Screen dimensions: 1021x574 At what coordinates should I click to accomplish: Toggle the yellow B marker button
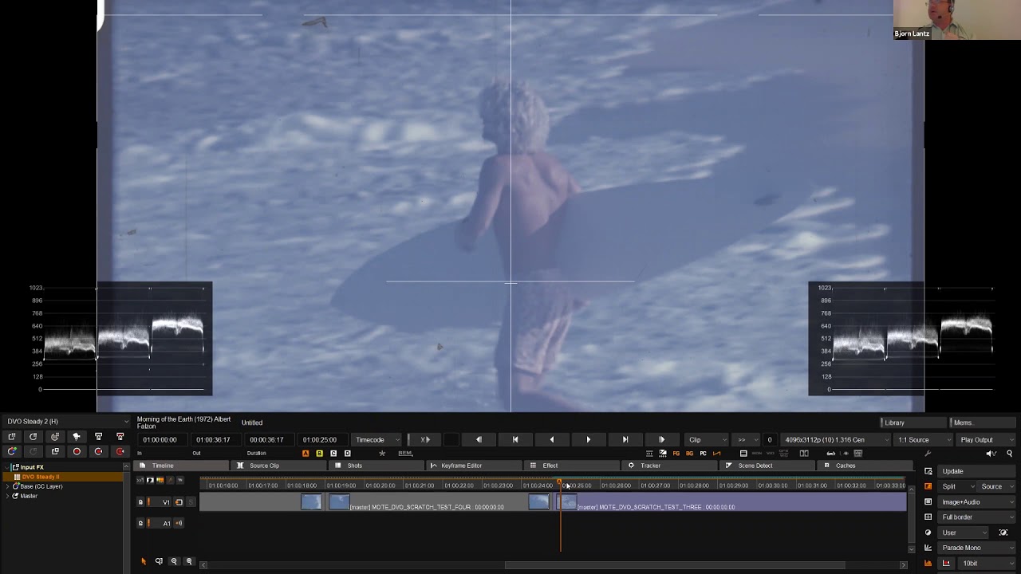[320, 454]
